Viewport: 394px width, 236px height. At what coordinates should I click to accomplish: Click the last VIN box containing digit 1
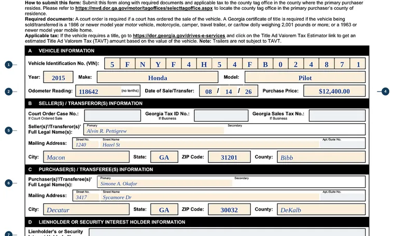pos(358,64)
